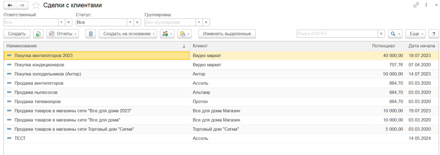Click the Создать button
This screenshot has height=155, width=440.
(x=17, y=33)
